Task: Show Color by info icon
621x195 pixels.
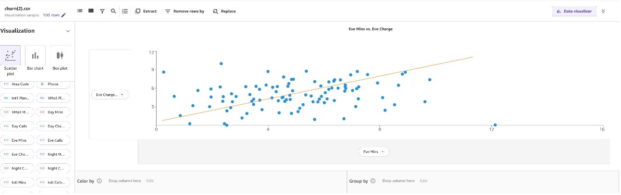Action: pyautogui.click(x=99, y=181)
